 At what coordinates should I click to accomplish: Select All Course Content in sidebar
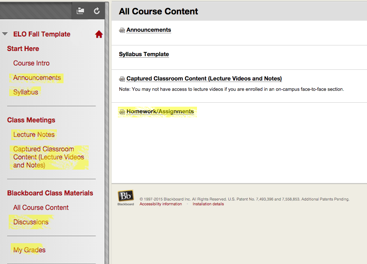coord(41,208)
